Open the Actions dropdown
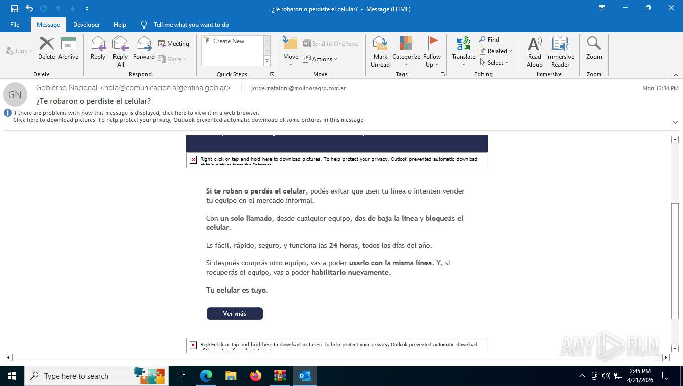Viewport: 683px width, 386px height. (x=320, y=59)
